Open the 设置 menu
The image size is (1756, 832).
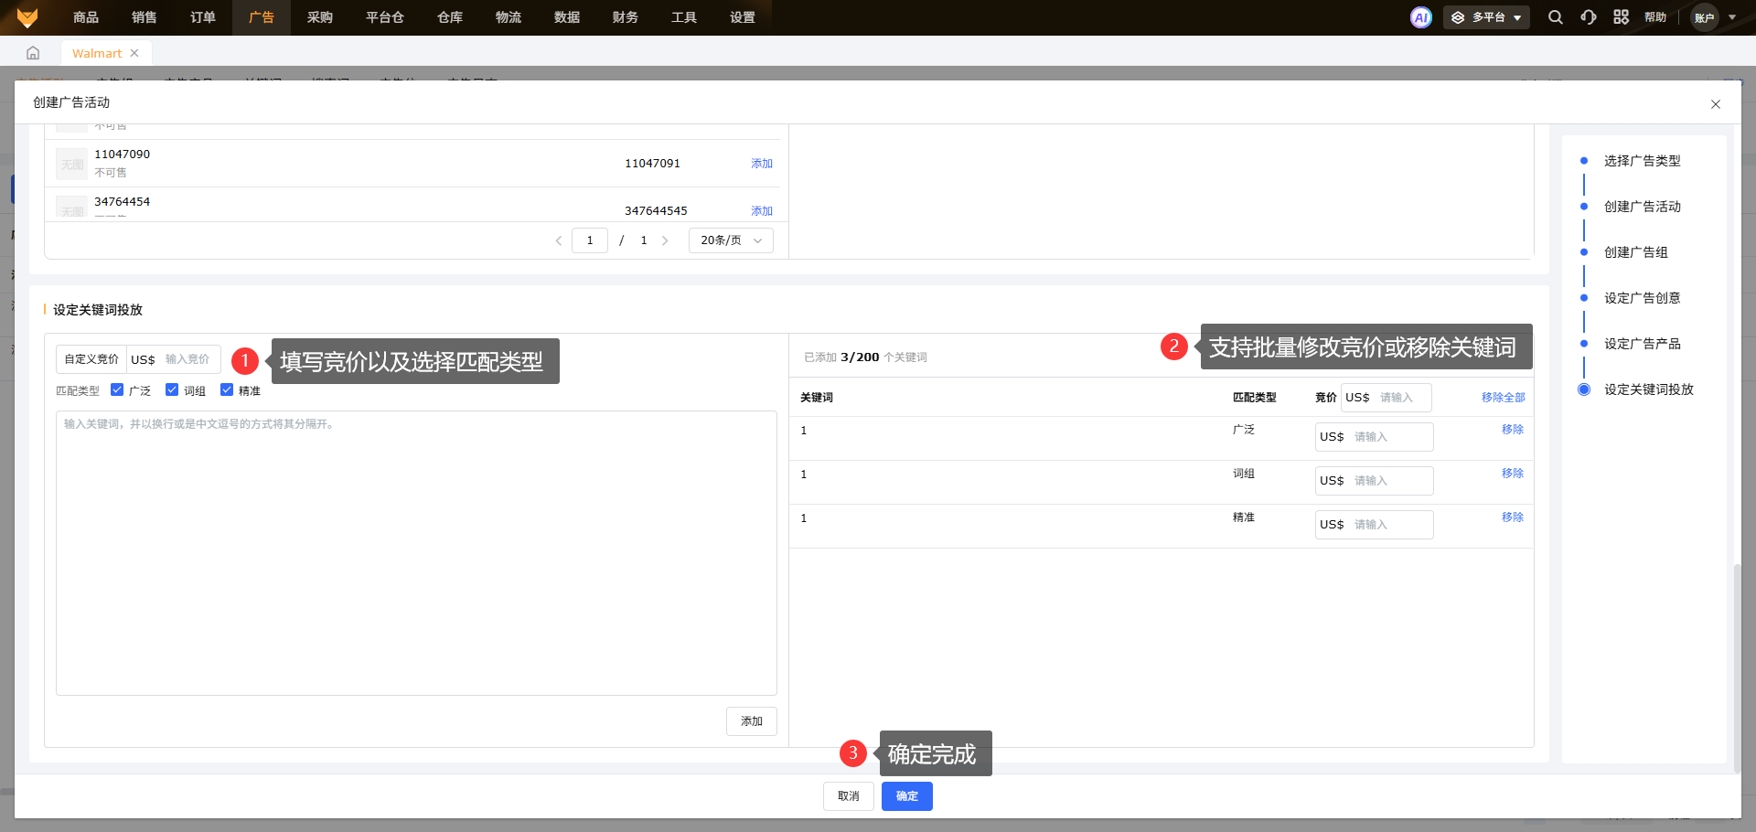tap(743, 17)
